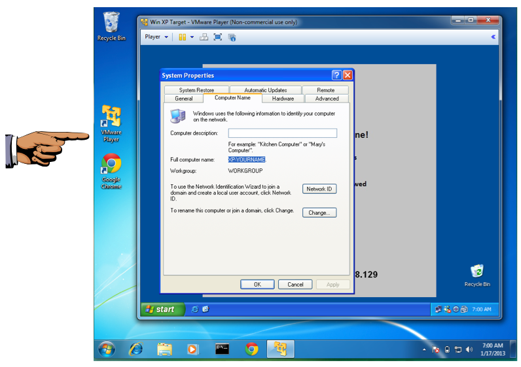Viewport: 521px width, 367px height.
Task: Send Ctrl+Alt+Del to the virtual machine
Action: (x=204, y=37)
